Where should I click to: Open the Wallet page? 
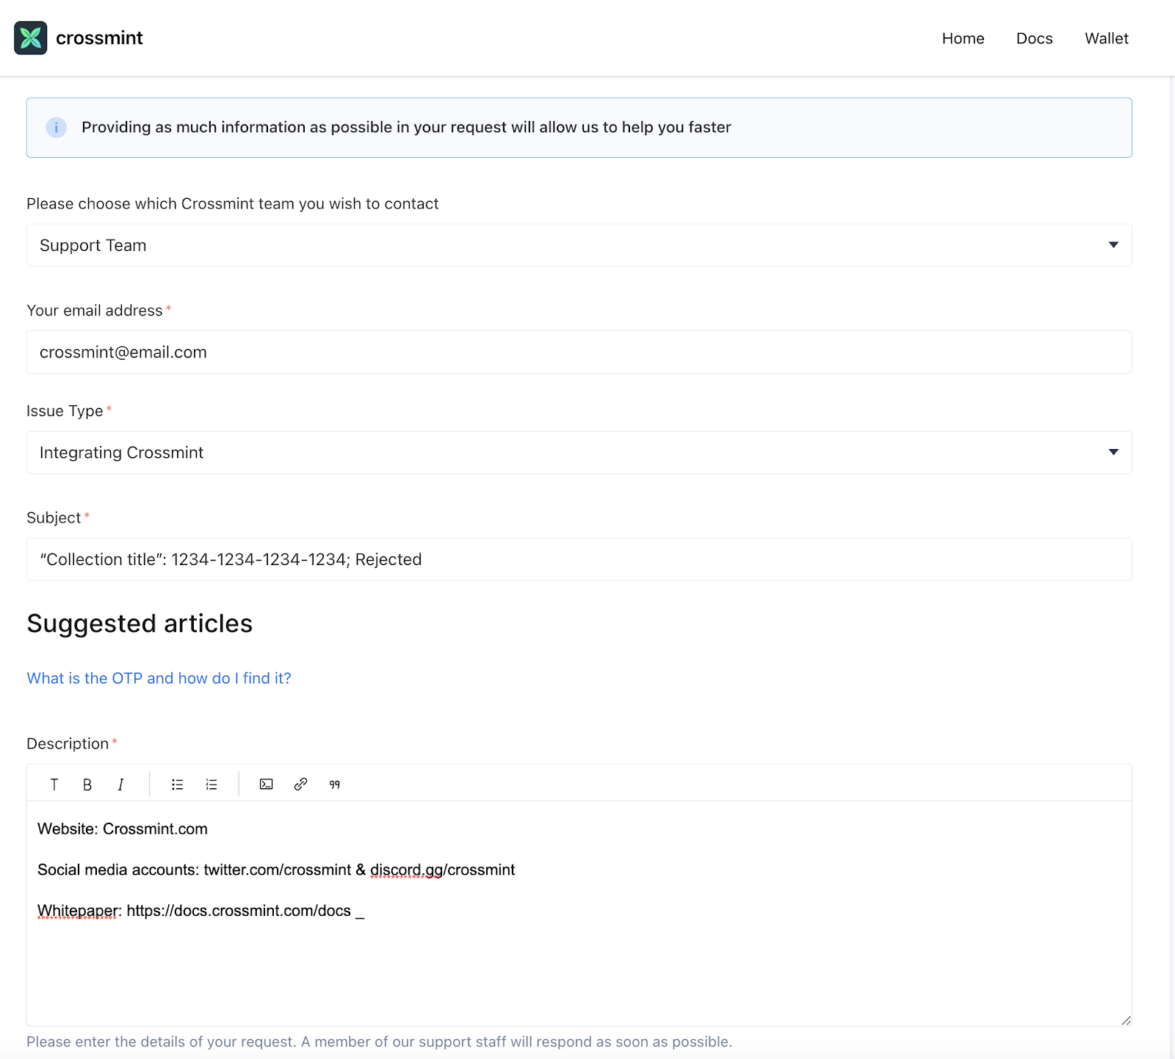1107,38
